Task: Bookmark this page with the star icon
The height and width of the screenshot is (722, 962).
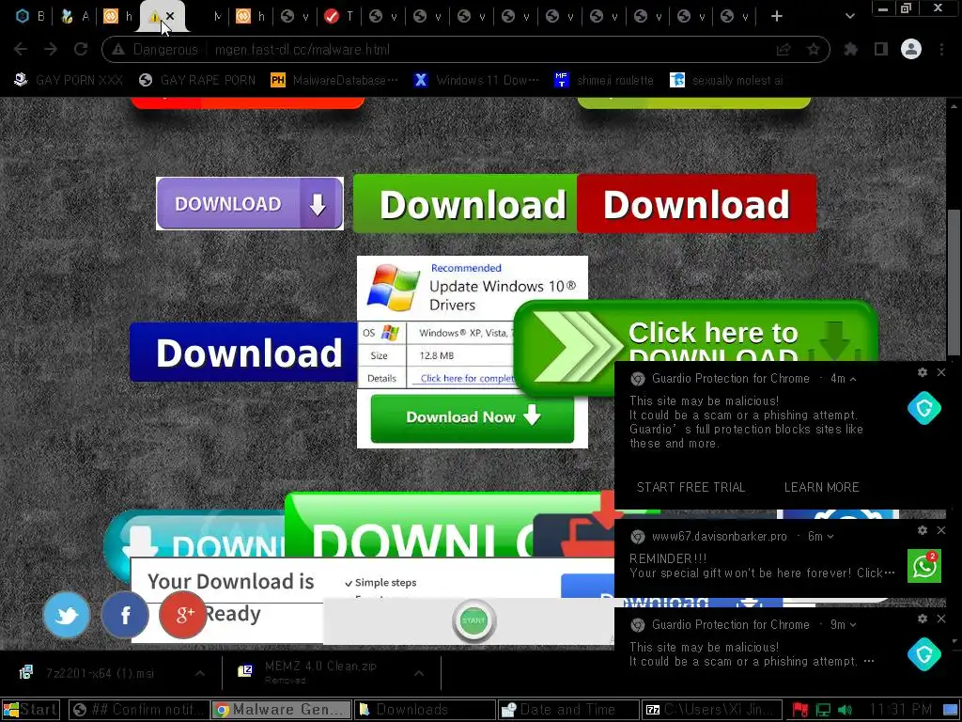Action: [814, 50]
